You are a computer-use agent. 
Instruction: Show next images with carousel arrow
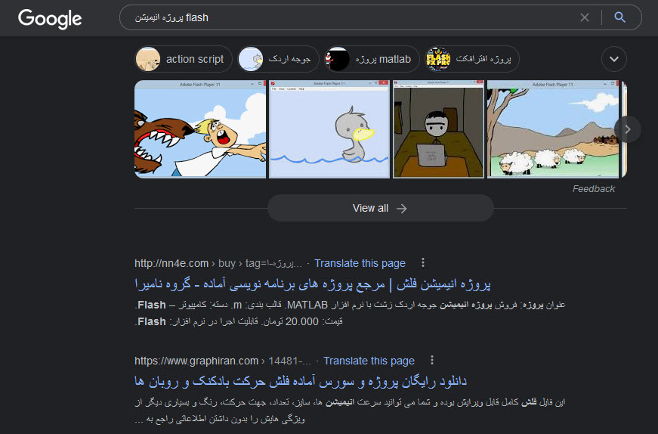coord(627,129)
